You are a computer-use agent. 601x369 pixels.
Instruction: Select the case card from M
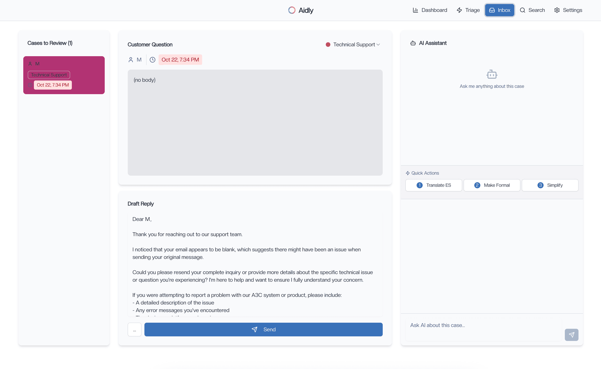point(64,75)
